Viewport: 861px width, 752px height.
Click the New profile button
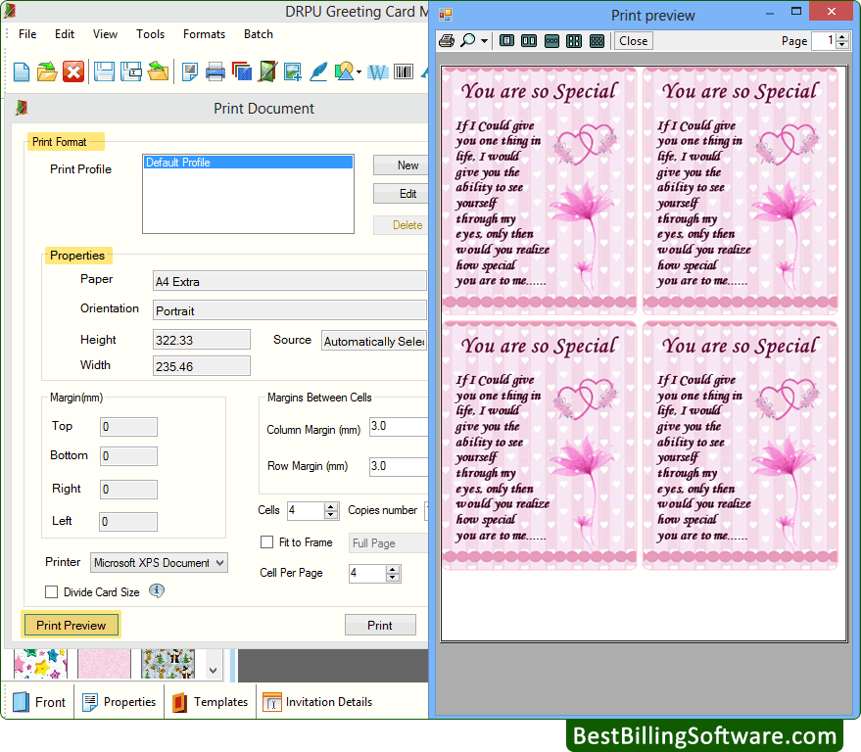click(402, 164)
